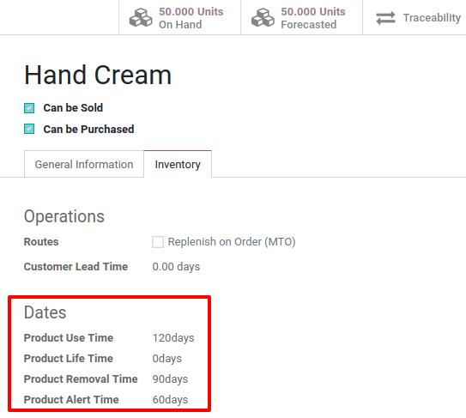Click the Dates section heading

click(x=45, y=312)
